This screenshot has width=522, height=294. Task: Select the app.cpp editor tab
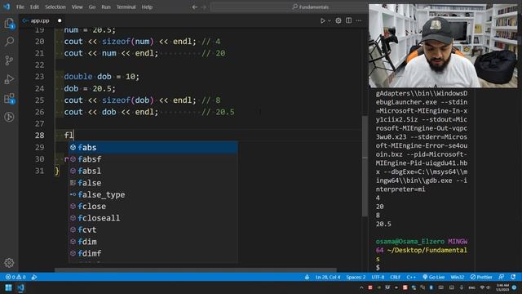point(42,20)
